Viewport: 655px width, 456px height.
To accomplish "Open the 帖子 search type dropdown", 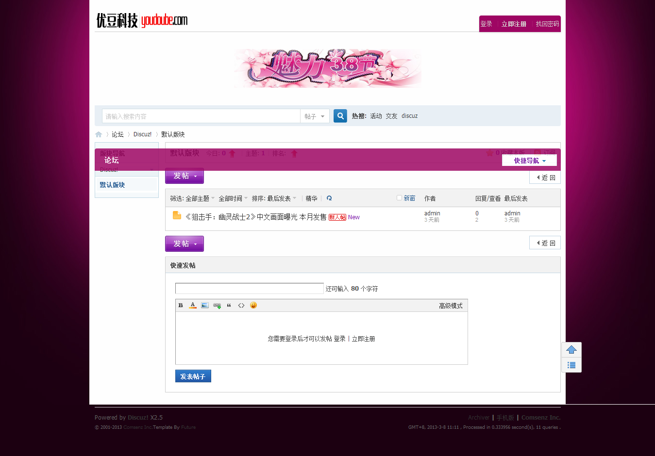I will coord(315,116).
